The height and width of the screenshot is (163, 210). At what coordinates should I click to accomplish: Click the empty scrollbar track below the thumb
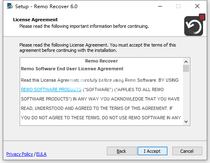point(186,95)
